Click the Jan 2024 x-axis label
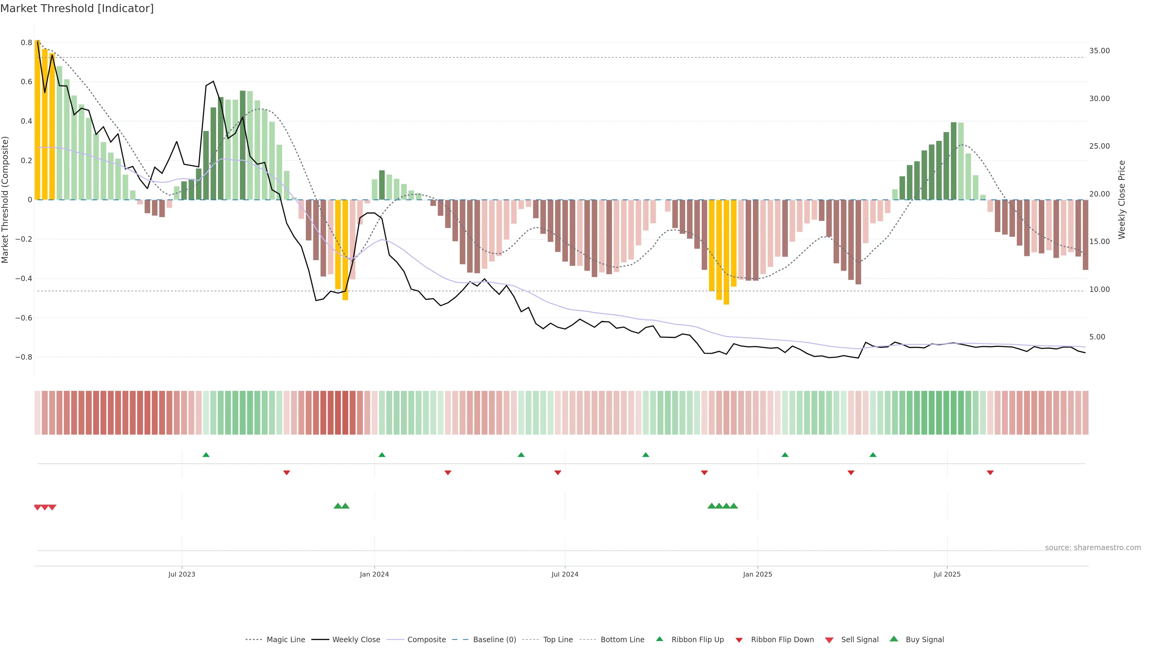The image size is (1156, 650). coord(374,574)
